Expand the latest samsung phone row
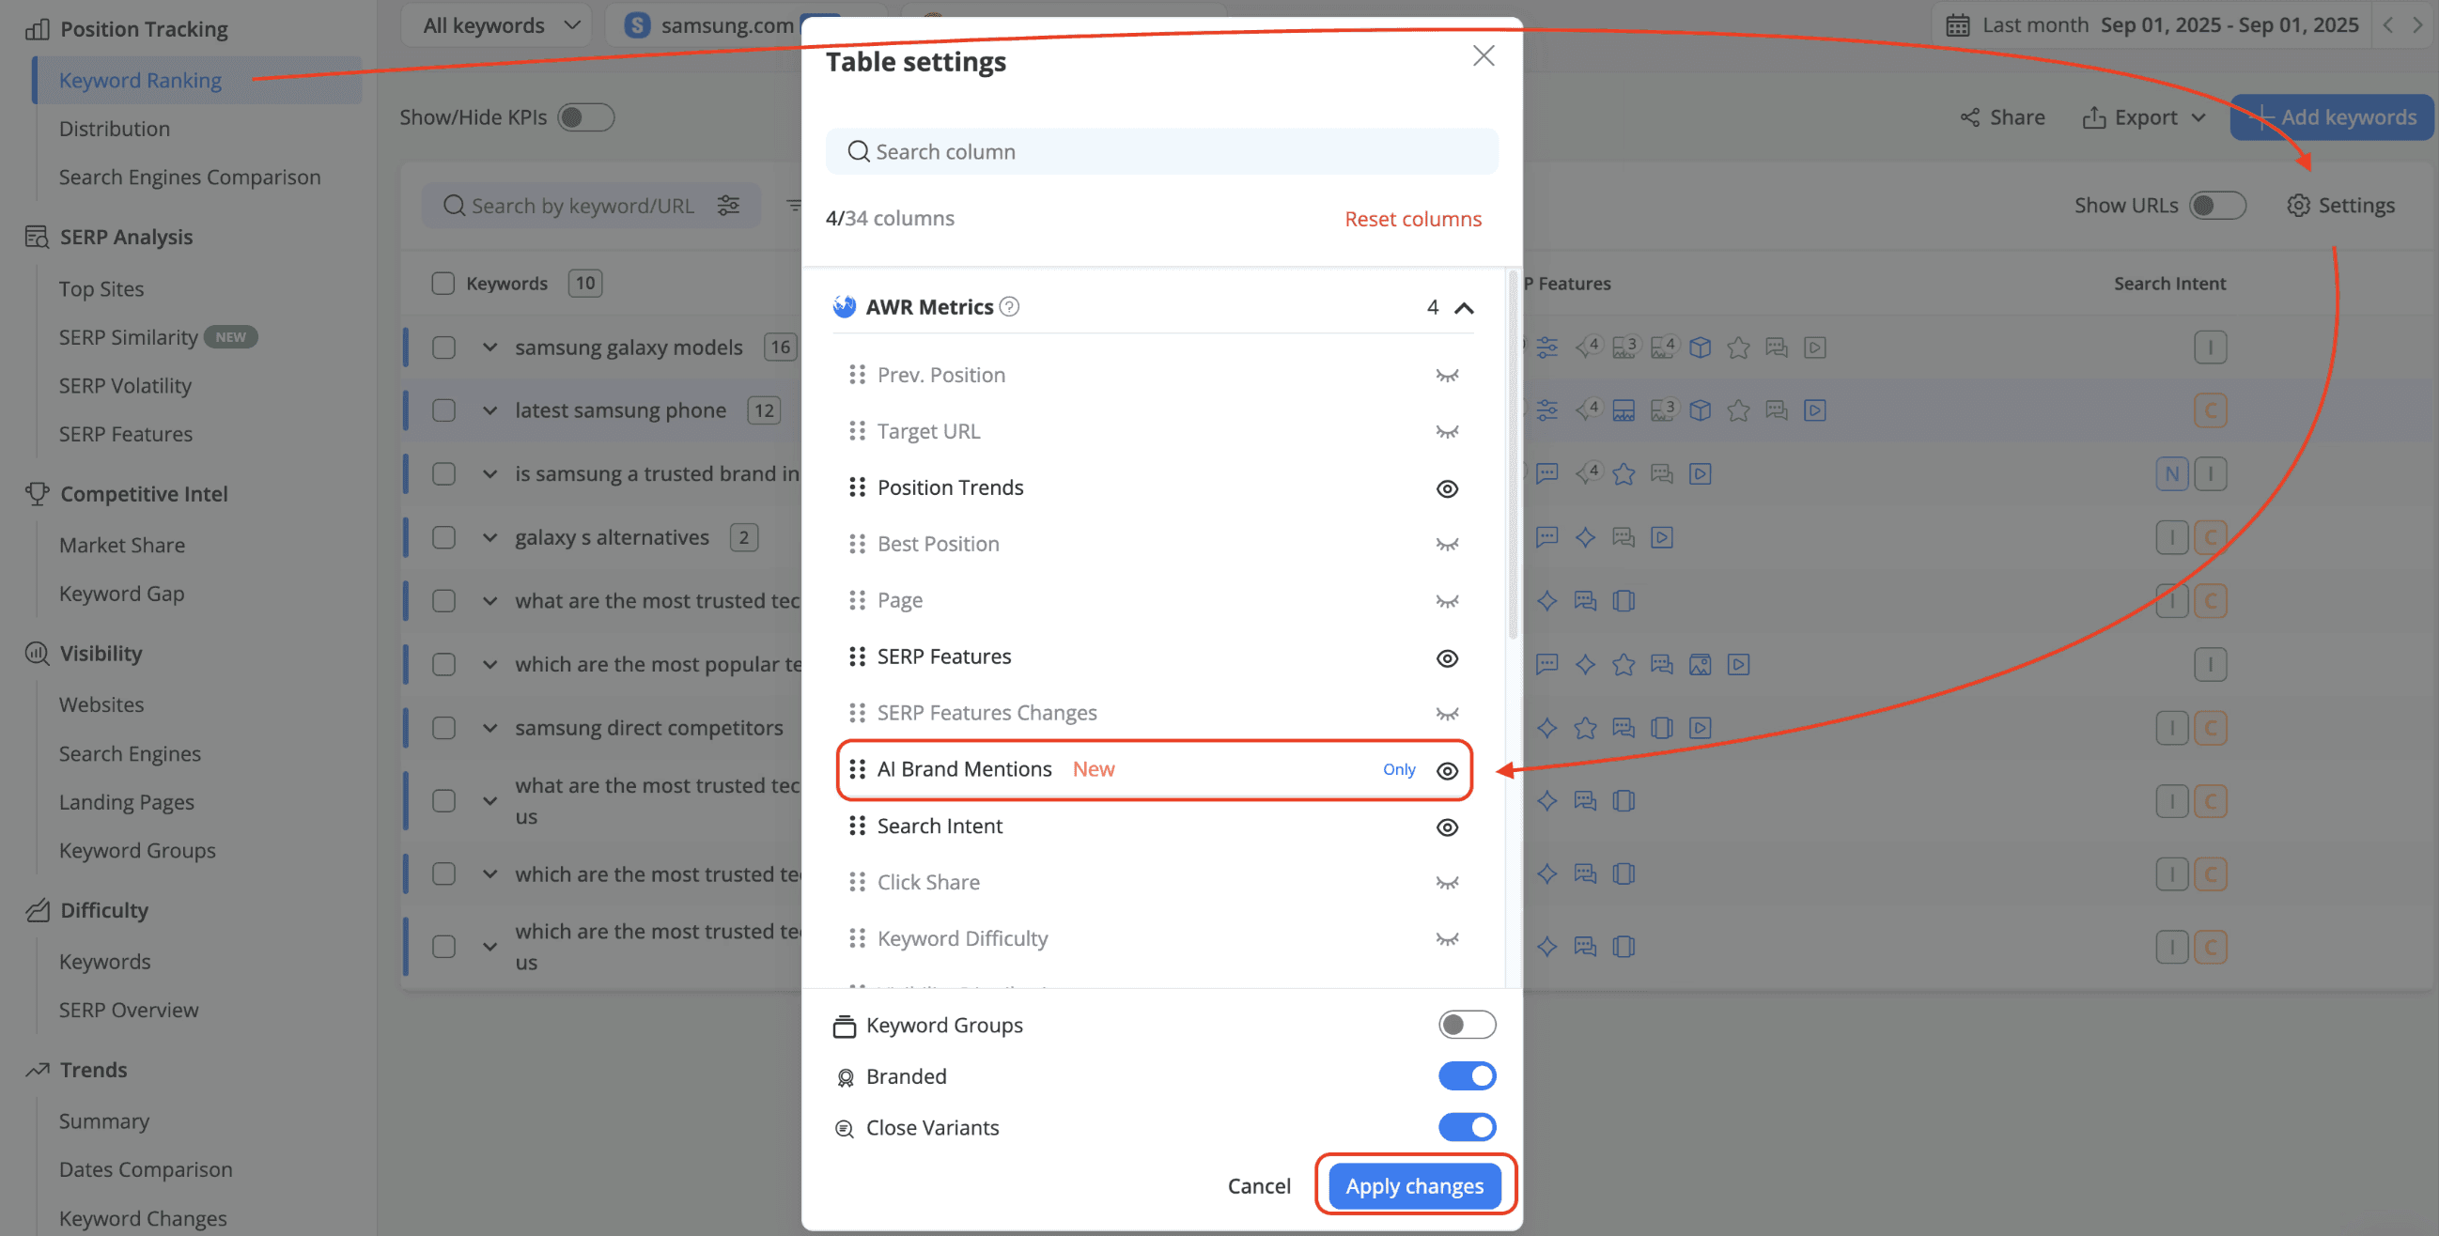This screenshot has width=2439, height=1236. [489, 410]
